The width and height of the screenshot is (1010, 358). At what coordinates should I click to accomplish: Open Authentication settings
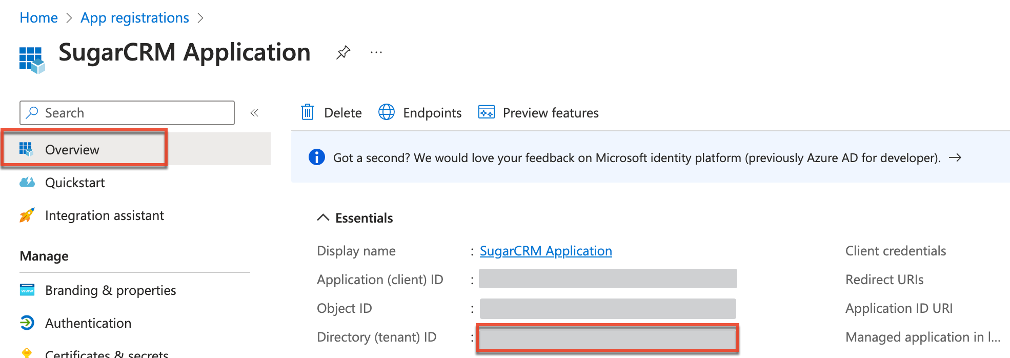[x=88, y=323]
